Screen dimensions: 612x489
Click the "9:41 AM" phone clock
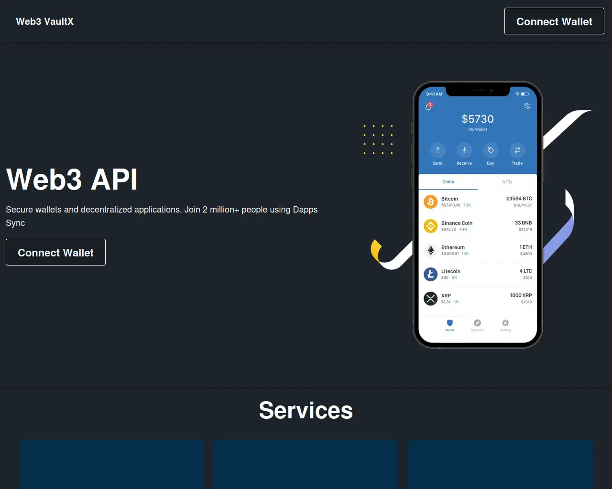tap(434, 94)
